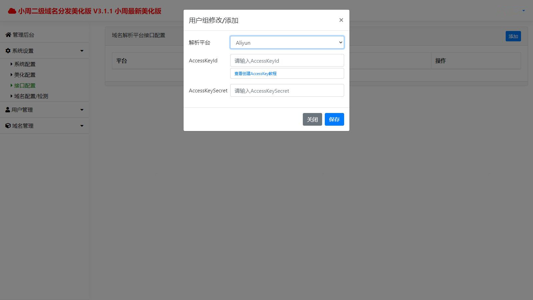Go to 管理后台 in sidebar
This screenshot has height=300, width=533.
(23, 35)
